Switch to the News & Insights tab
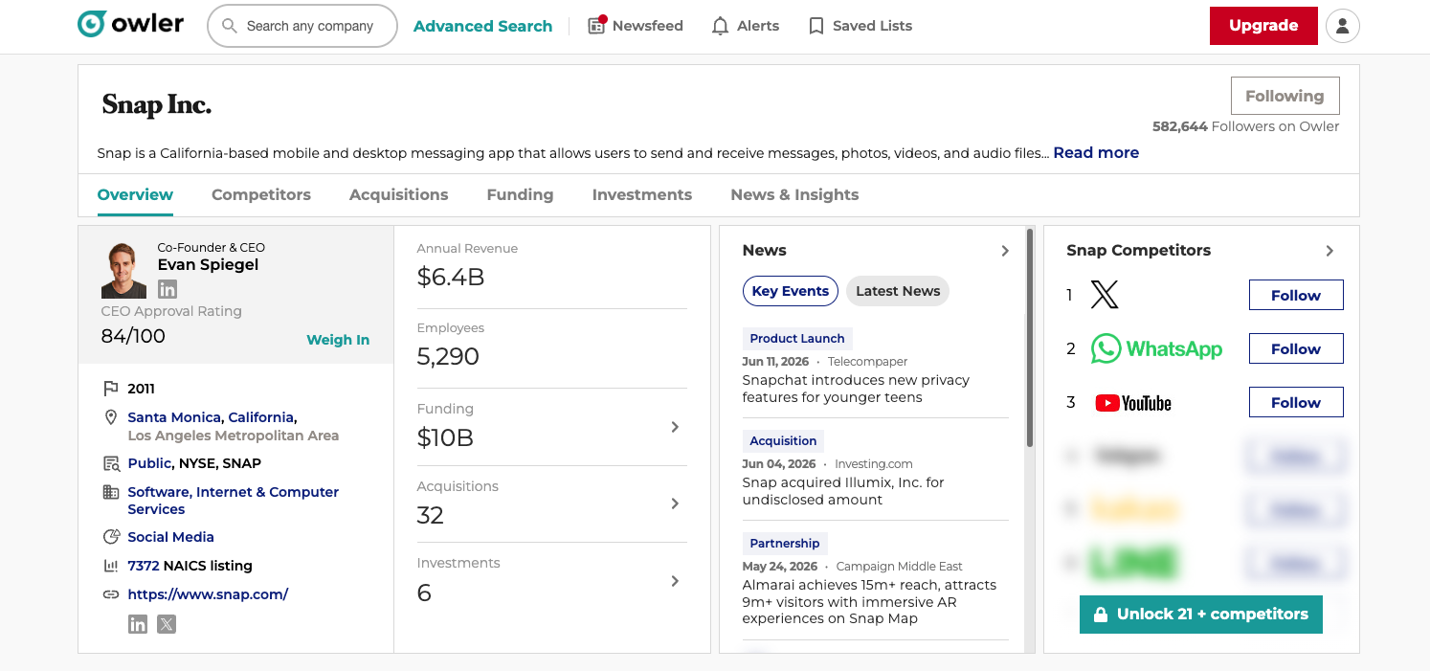Screen dimensions: 1430x671 coord(794,194)
